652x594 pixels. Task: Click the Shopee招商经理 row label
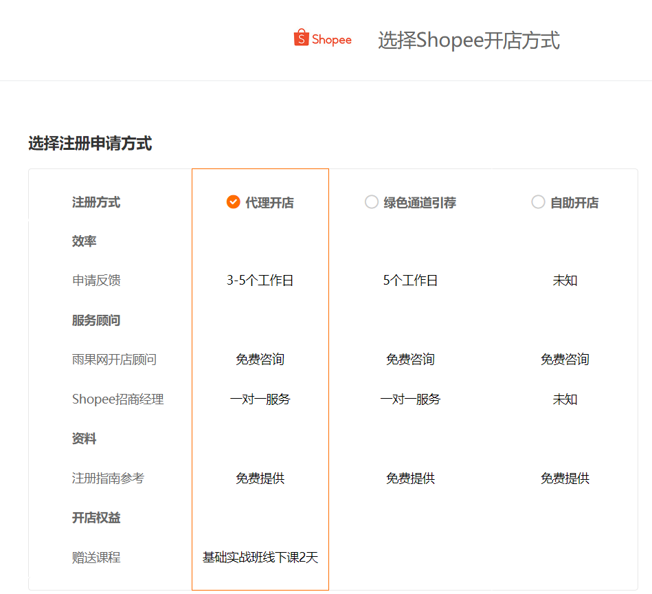[x=117, y=399]
